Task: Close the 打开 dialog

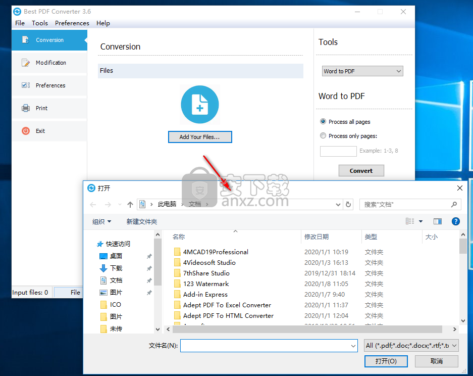Action: click(459, 188)
